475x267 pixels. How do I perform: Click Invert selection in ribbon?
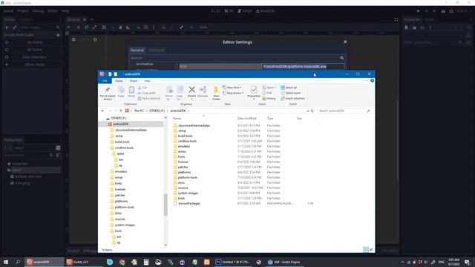[292, 99]
